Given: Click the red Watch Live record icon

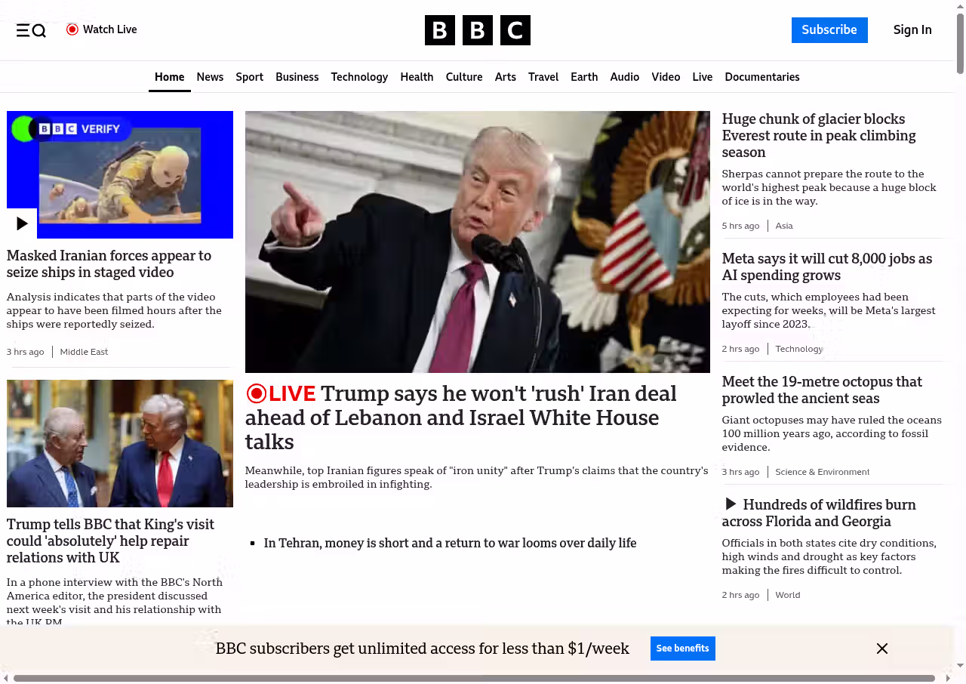Looking at the screenshot, I should [x=72, y=29].
